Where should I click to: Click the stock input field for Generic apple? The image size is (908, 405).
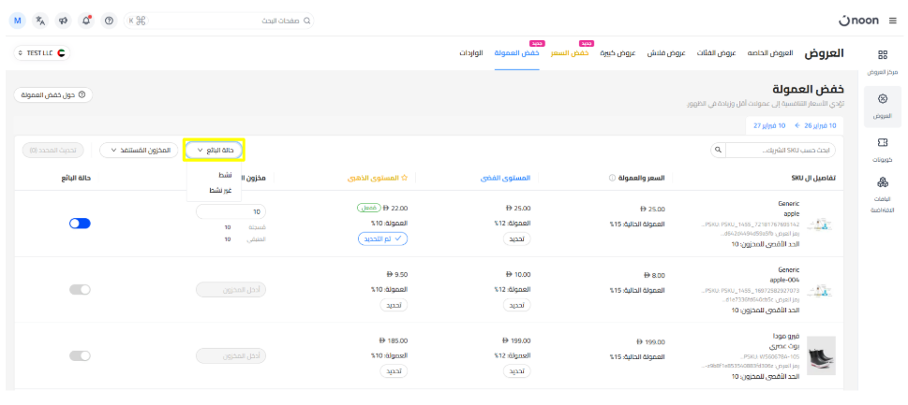(x=231, y=212)
